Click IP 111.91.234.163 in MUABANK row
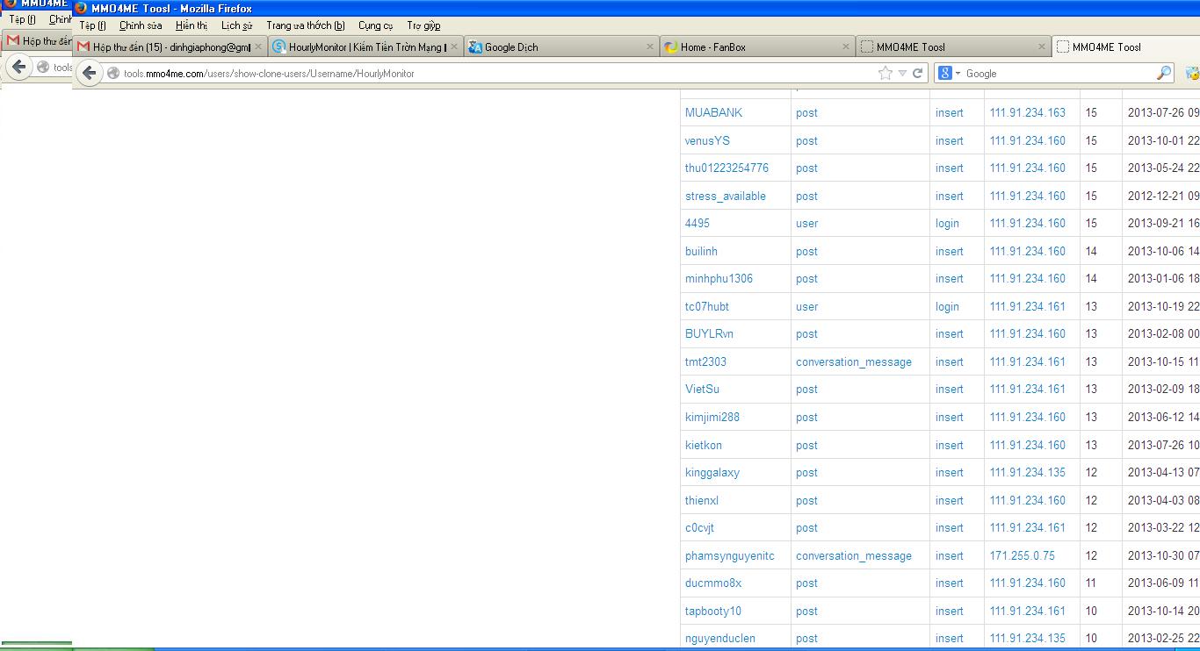The image size is (1200, 651). 1028,112
